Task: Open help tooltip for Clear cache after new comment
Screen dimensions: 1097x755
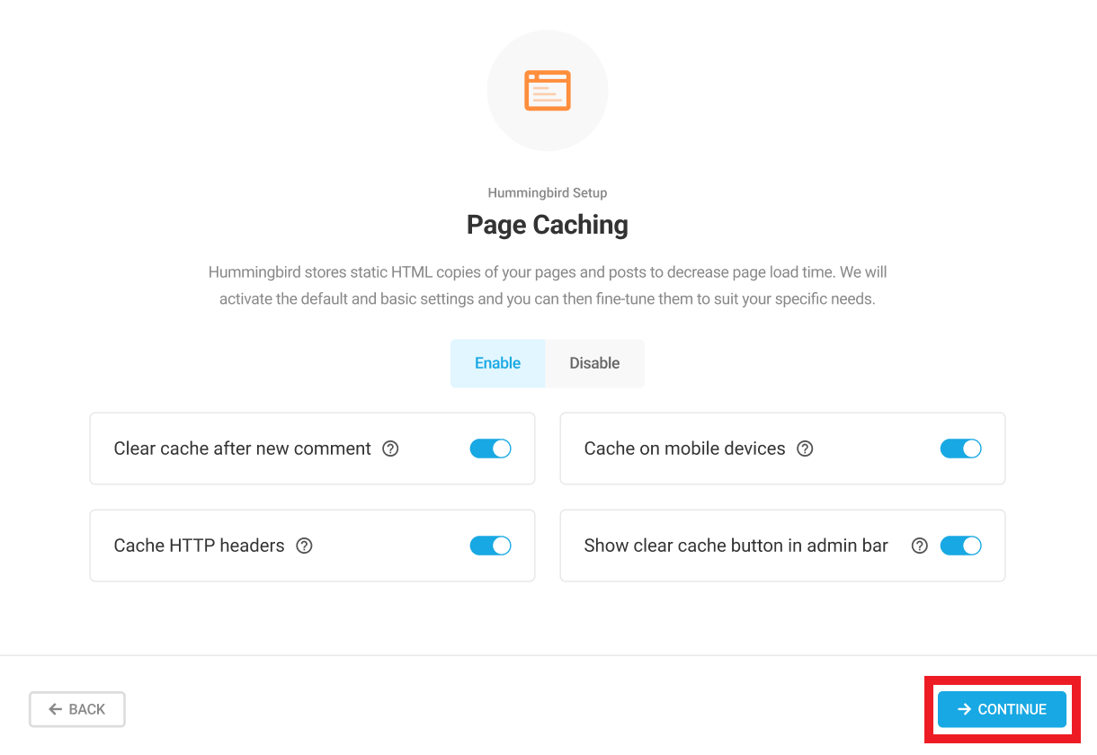Action: tap(389, 448)
